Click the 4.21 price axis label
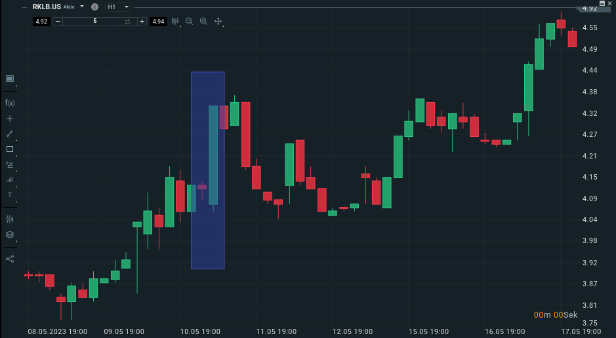616x338 pixels. pyautogui.click(x=590, y=156)
